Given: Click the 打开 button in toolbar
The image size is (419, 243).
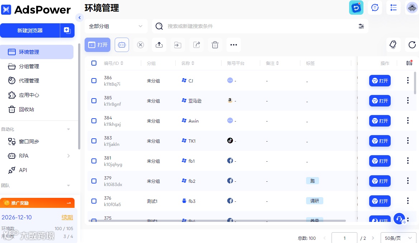Looking at the screenshot, I should [97, 45].
